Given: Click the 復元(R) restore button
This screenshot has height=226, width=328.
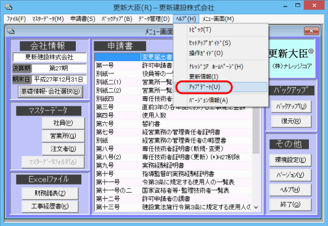Looking at the screenshot, I should coord(291,121).
